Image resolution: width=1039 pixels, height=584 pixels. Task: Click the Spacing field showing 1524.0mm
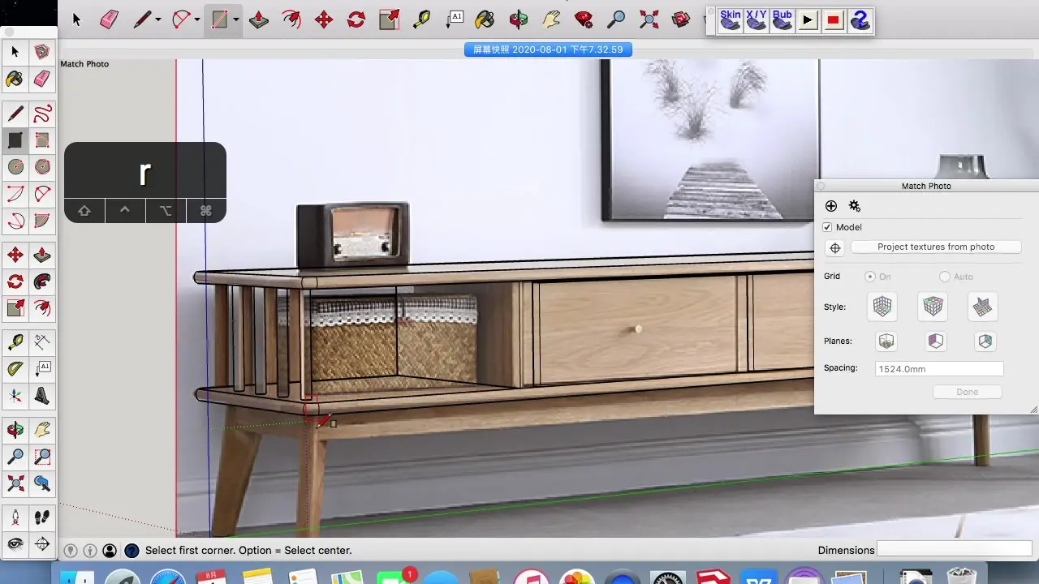point(939,369)
